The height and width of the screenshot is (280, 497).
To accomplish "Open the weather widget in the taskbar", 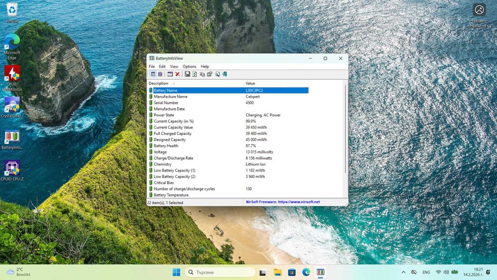I will coord(19,272).
